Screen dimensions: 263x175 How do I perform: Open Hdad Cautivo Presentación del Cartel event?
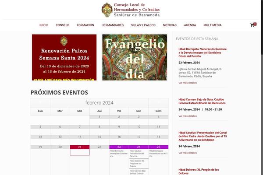click(203, 136)
